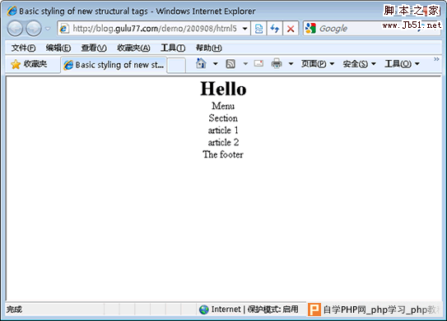Open the recent pages dropdown arrow

(x=48, y=29)
